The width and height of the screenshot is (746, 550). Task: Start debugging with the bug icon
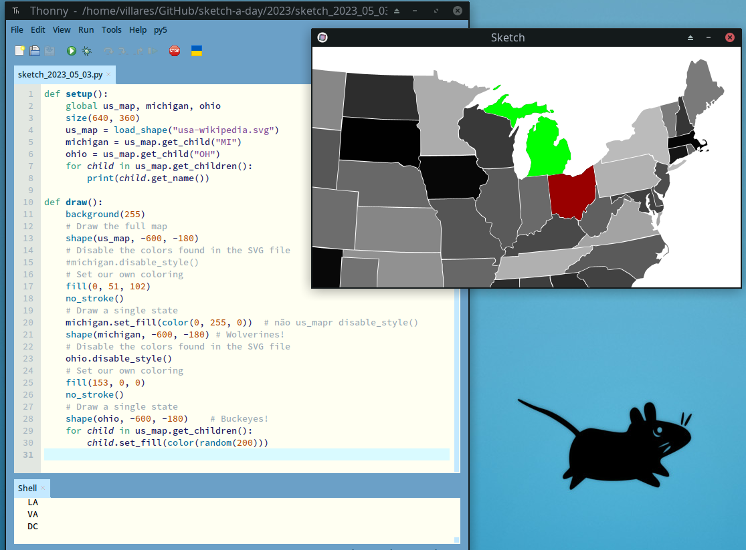87,51
